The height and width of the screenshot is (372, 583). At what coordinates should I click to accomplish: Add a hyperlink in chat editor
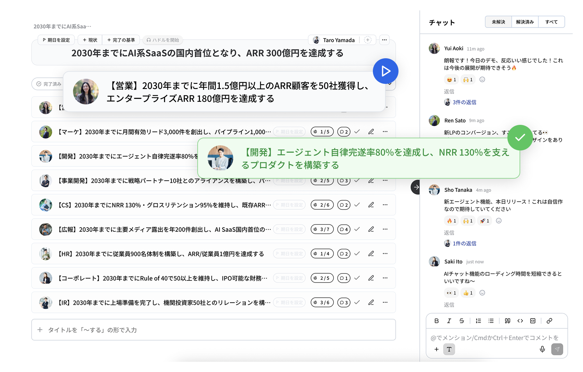tap(549, 321)
